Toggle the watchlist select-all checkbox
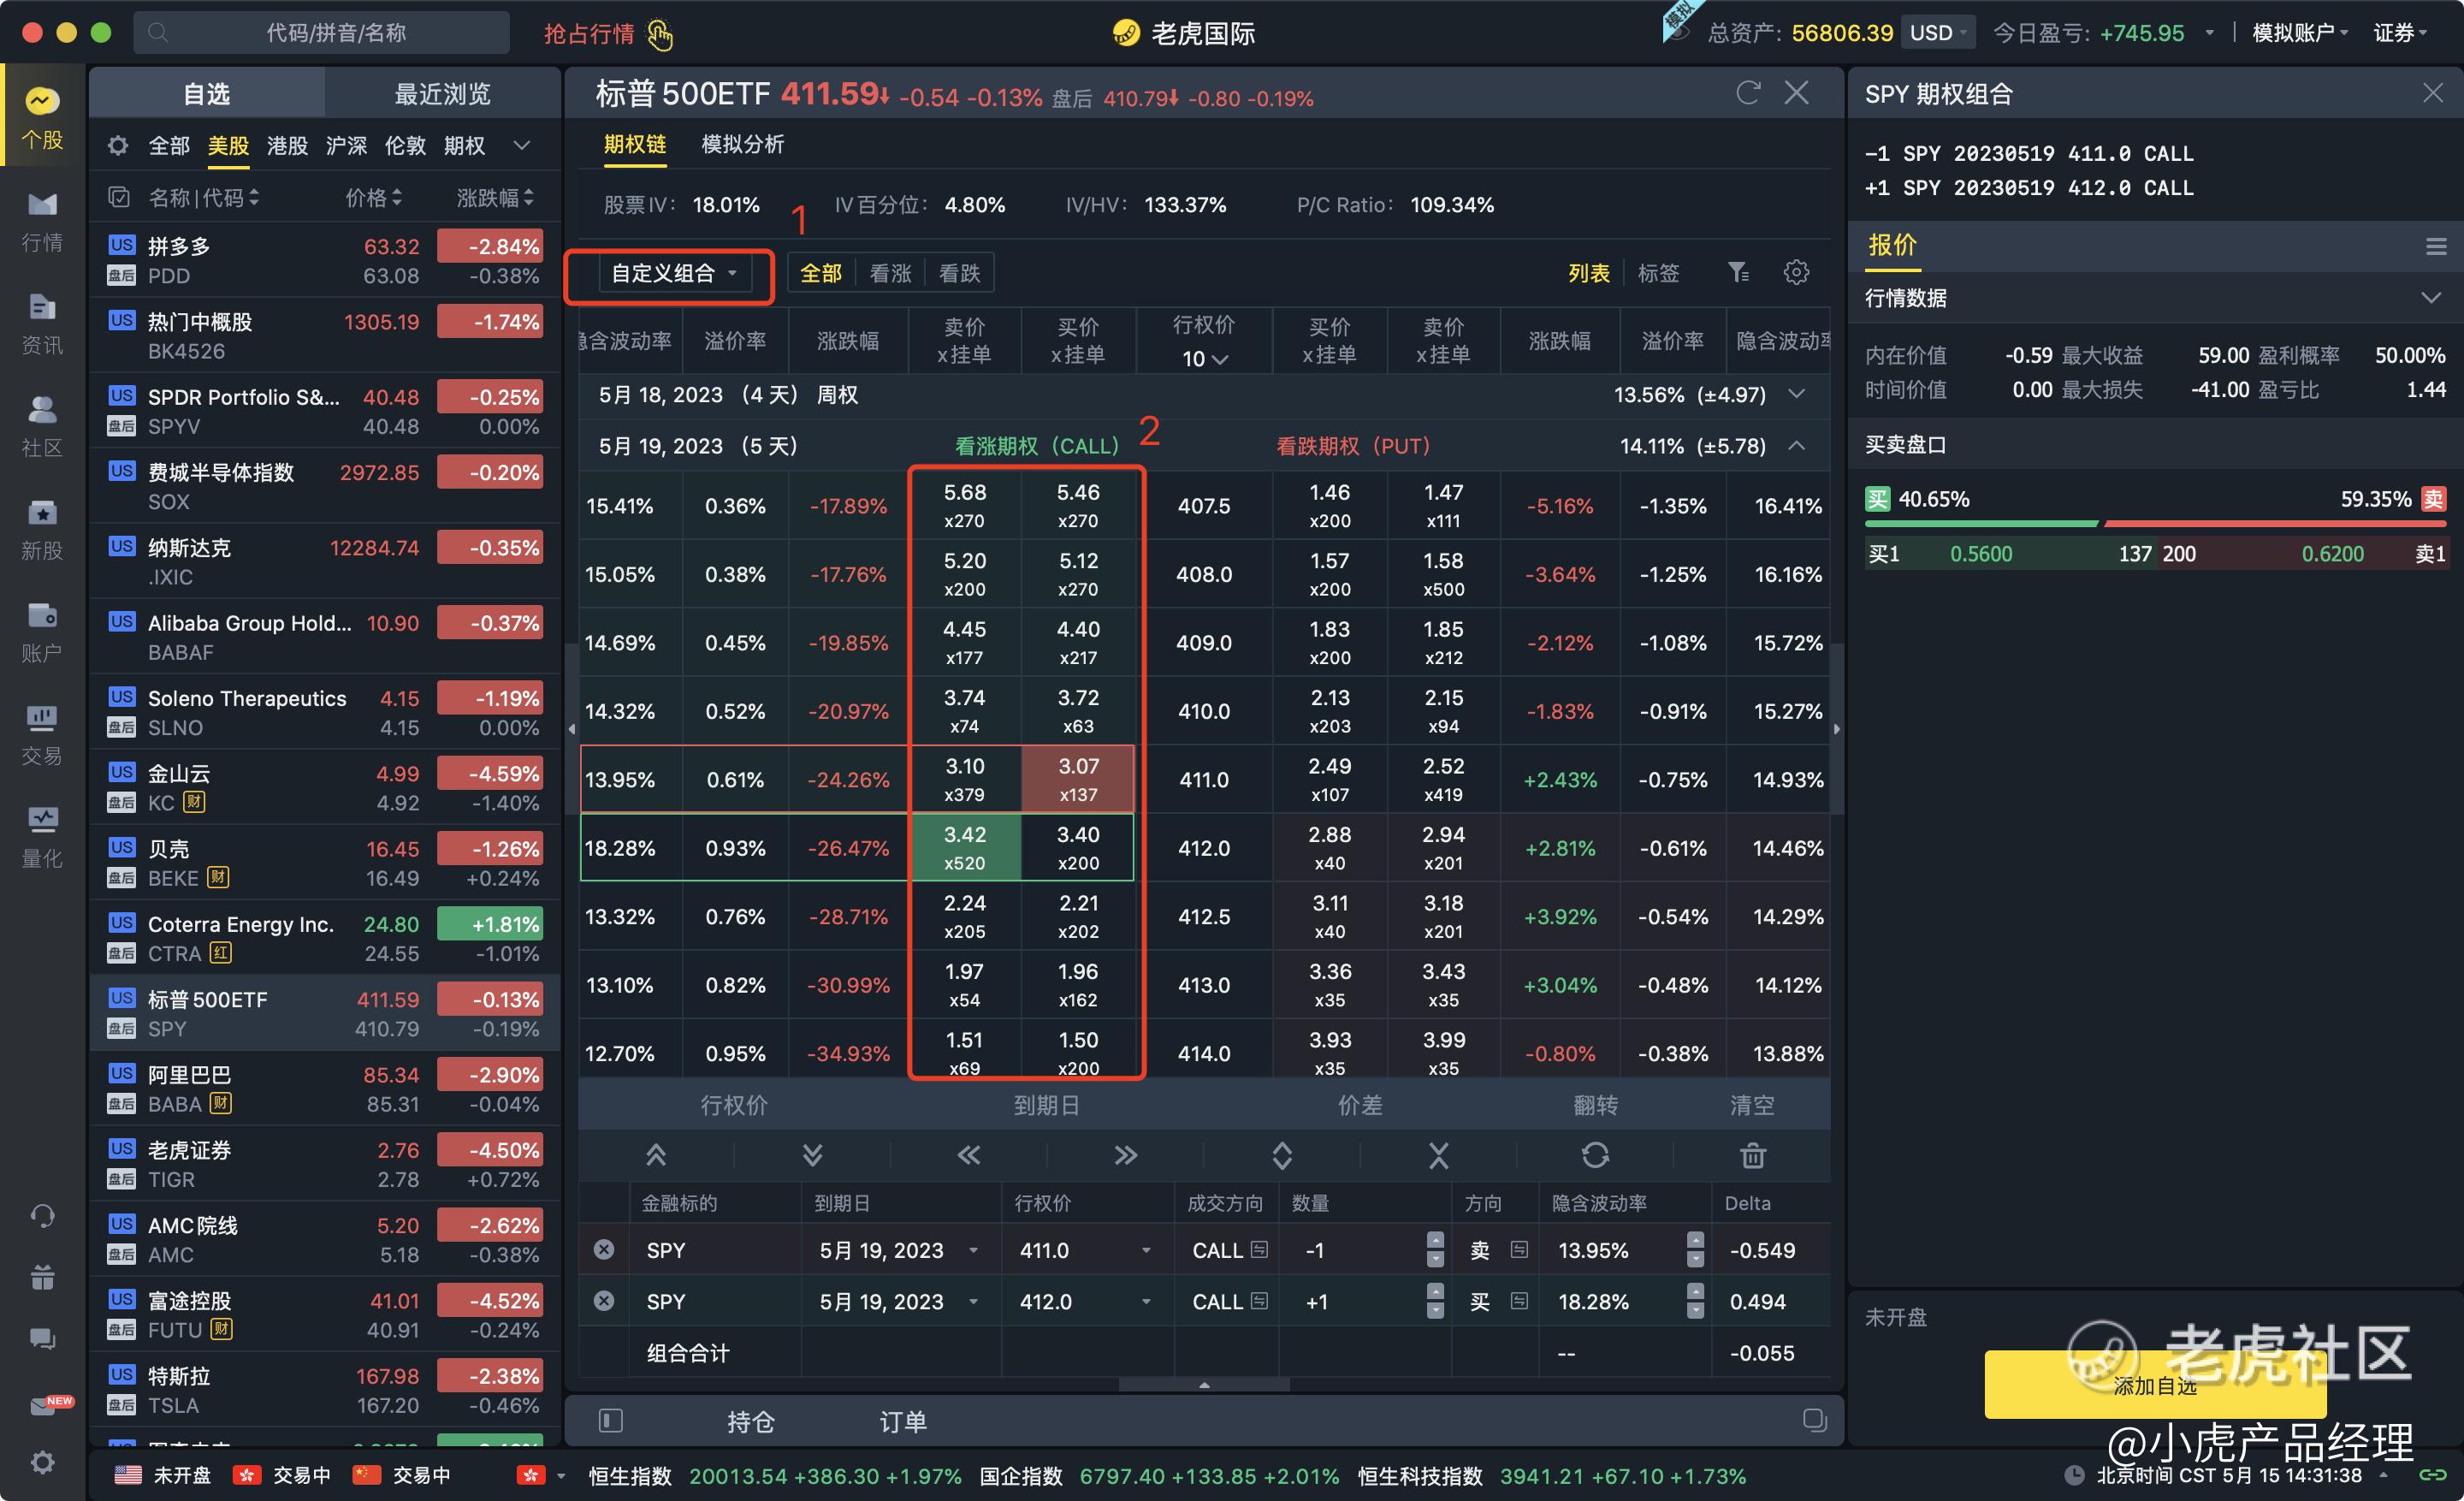The image size is (2464, 1501). (x=119, y=198)
